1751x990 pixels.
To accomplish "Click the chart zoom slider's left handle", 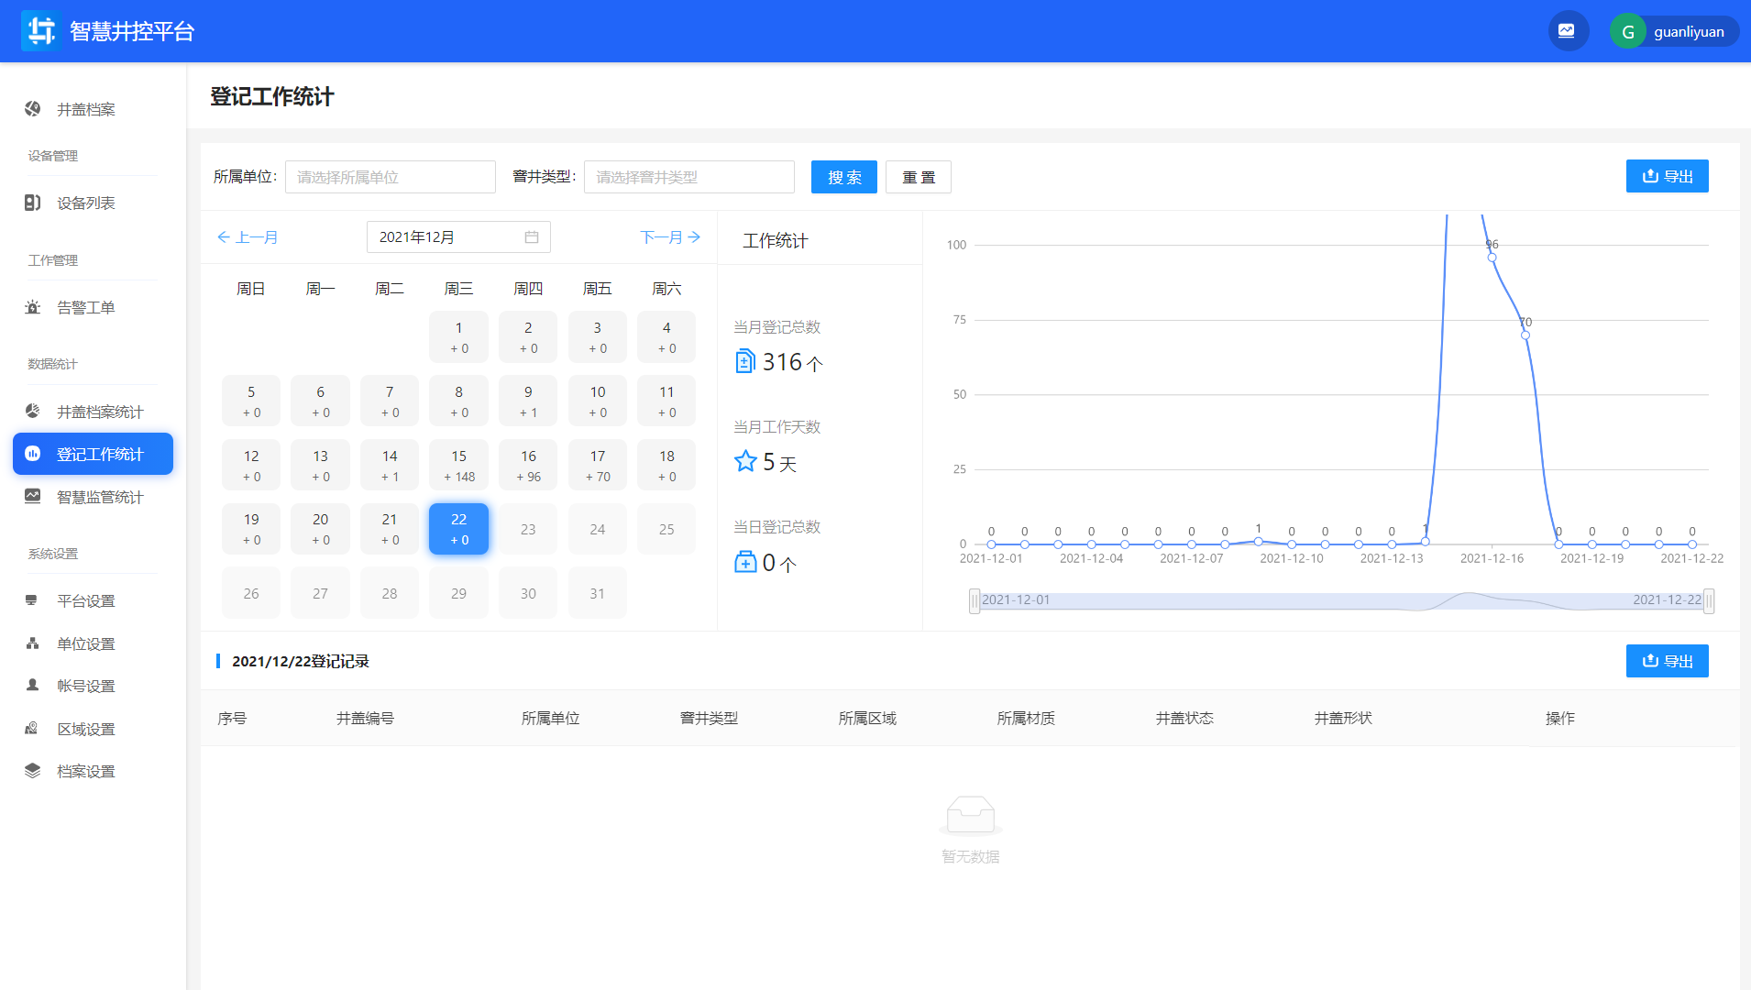I will pos(975,600).
